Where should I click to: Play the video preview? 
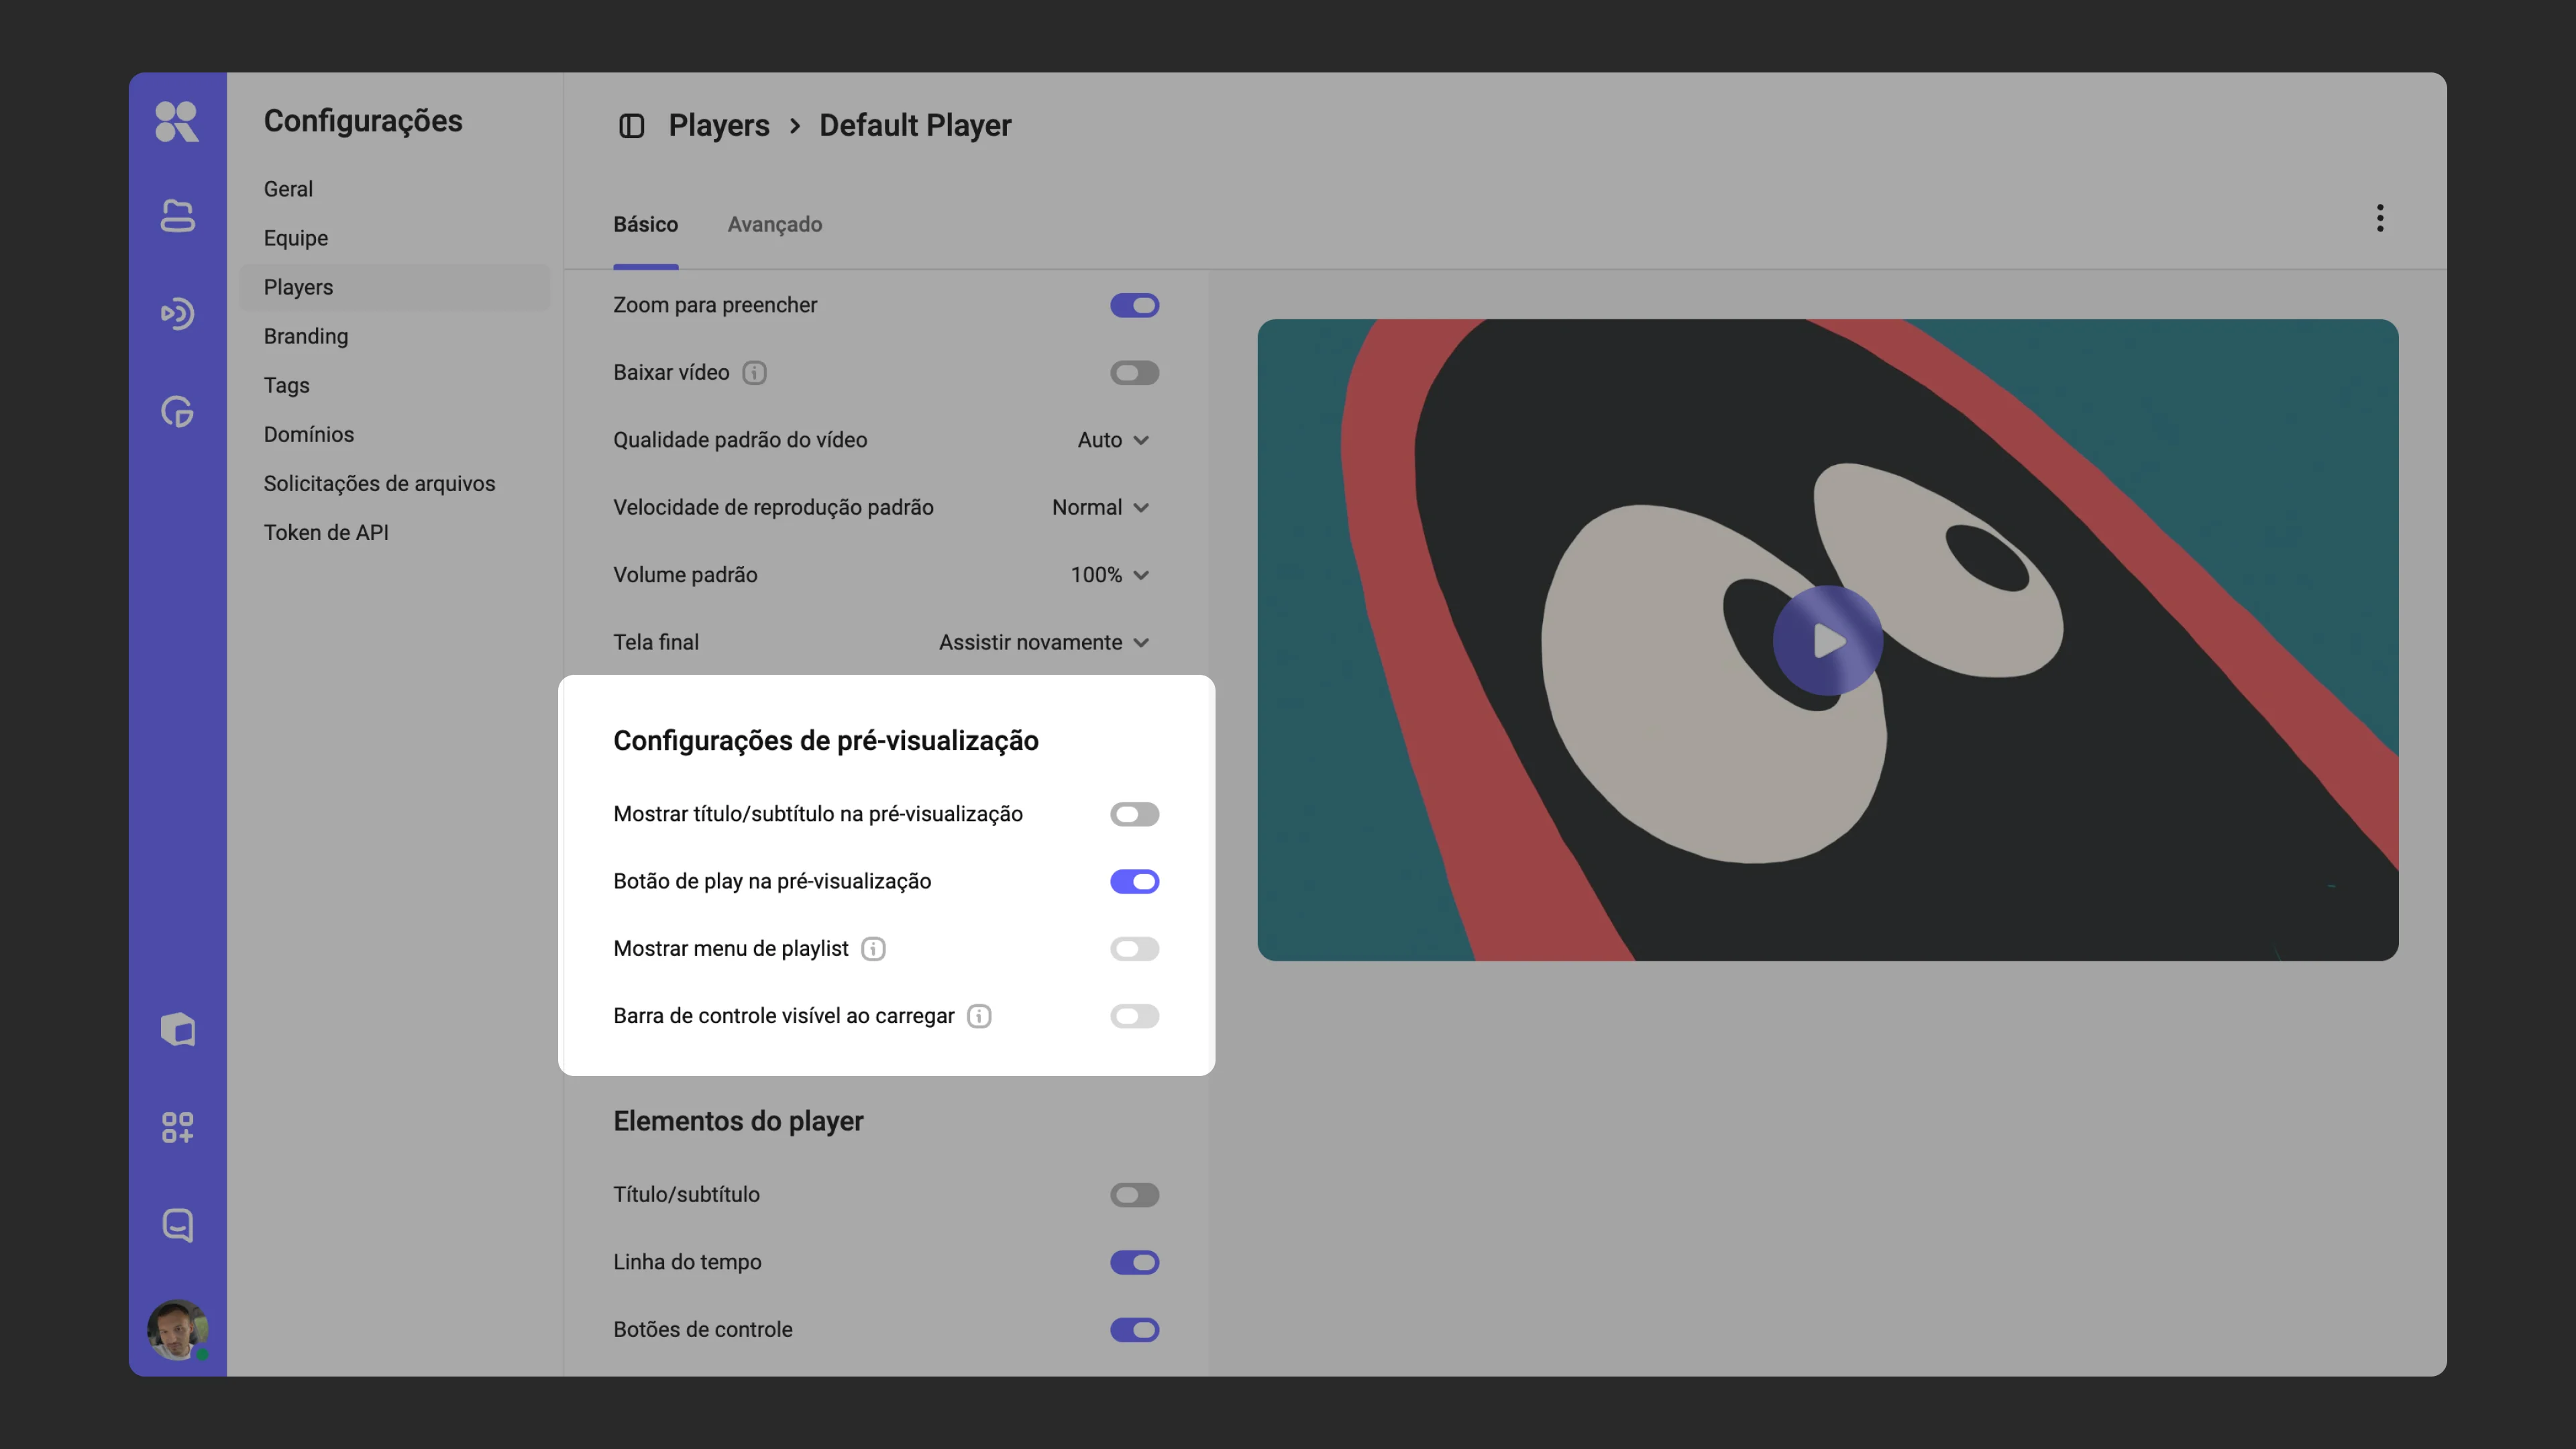click(1827, 641)
